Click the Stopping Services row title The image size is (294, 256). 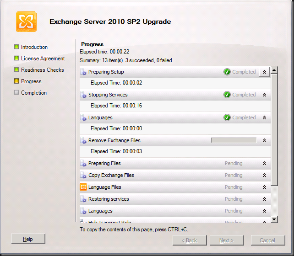tap(108, 95)
